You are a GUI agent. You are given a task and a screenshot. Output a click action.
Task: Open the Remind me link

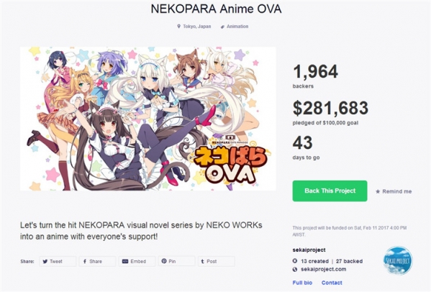397,191
